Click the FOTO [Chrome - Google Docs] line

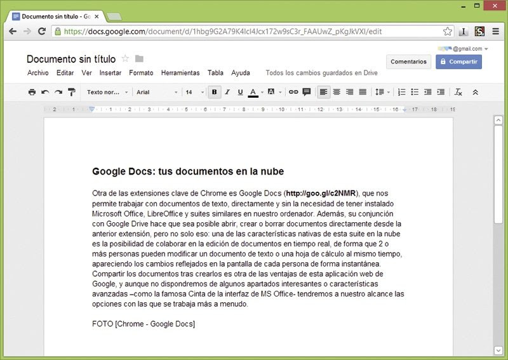pos(144,324)
